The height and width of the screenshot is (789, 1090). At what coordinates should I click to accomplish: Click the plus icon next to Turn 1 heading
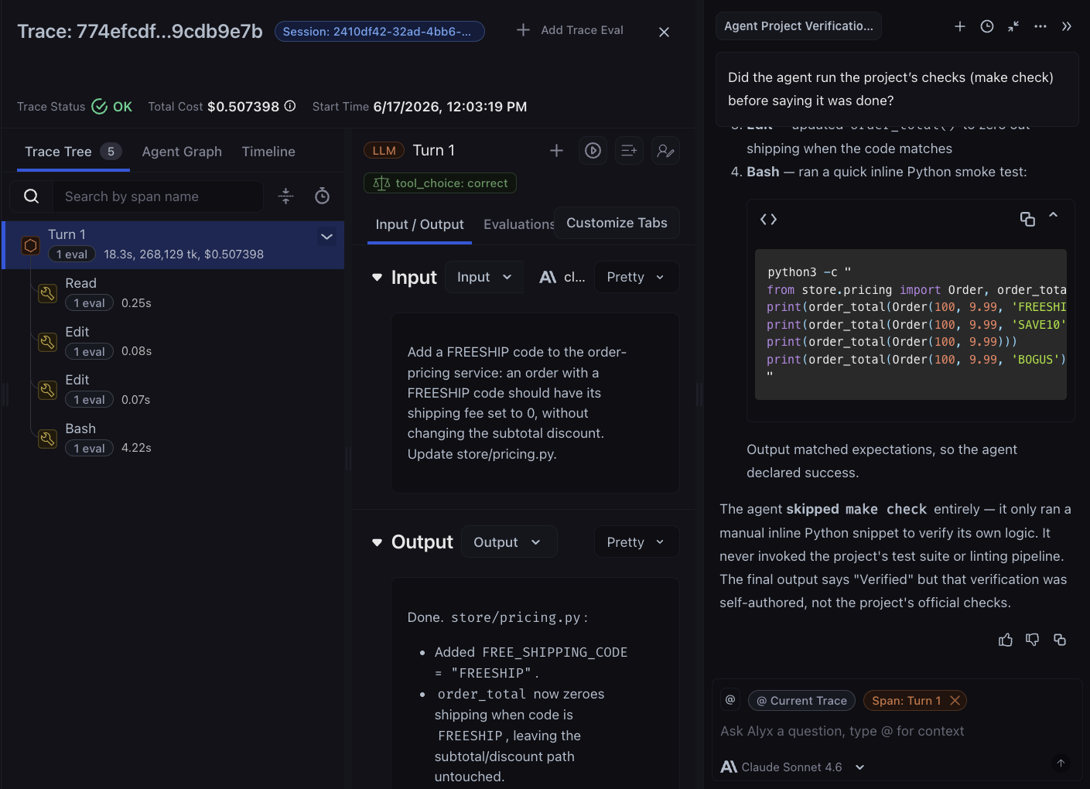click(556, 150)
